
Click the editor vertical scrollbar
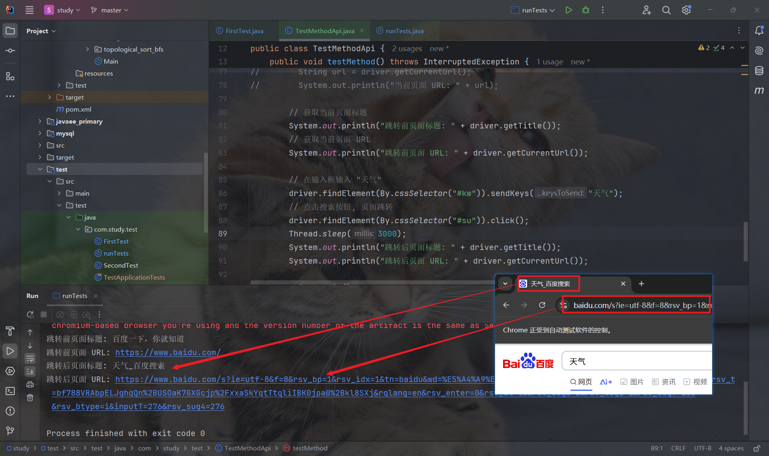click(745, 241)
